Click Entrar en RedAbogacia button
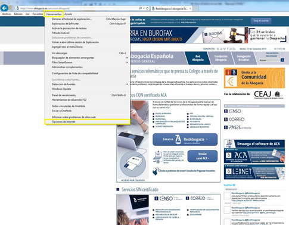This screenshot has height=225, width=289. tap(185, 139)
